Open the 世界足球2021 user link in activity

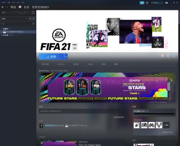[x=51, y=126]
